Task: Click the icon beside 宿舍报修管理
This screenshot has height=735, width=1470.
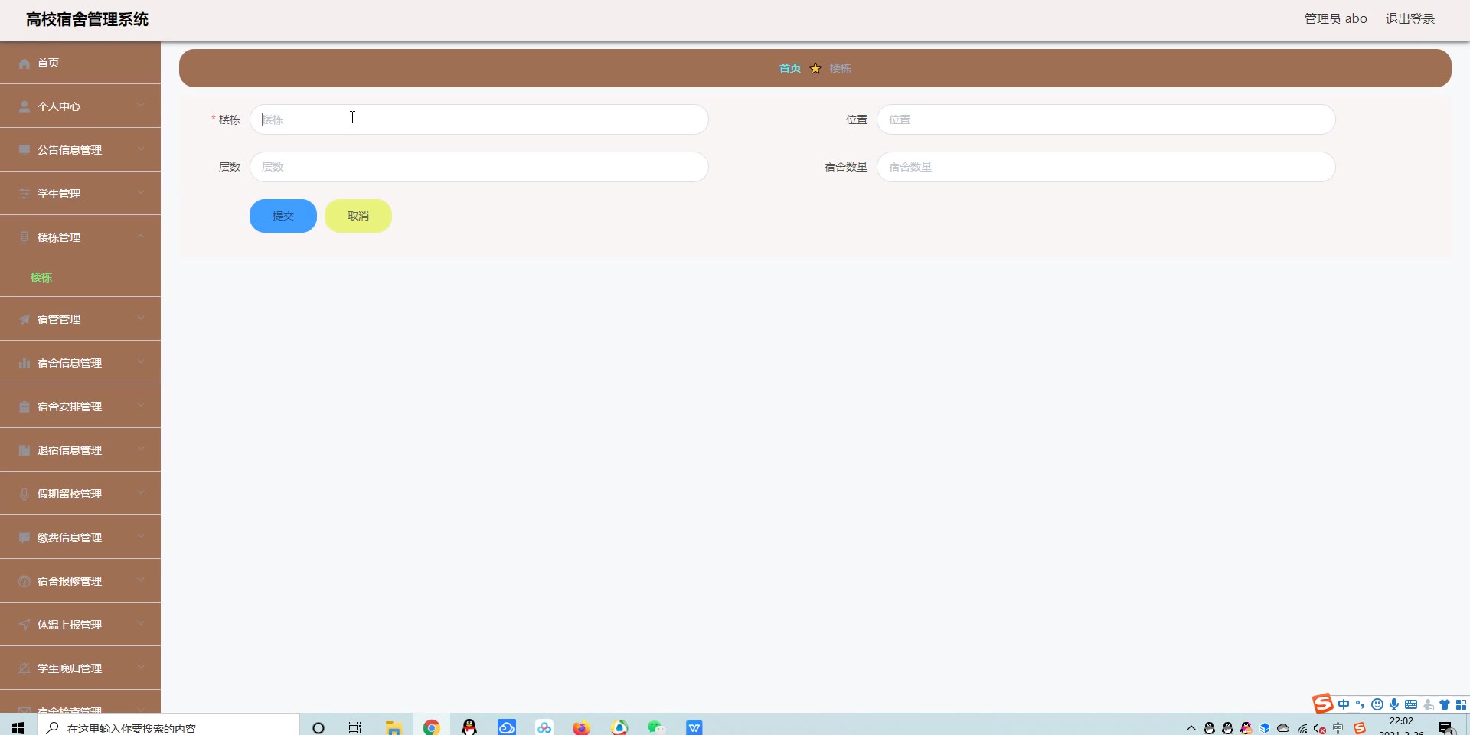Action: (x=24, y=582)
